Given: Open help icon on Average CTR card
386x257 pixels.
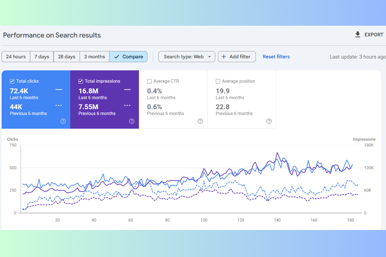Looking at the screenshot, I should [200, 121].
